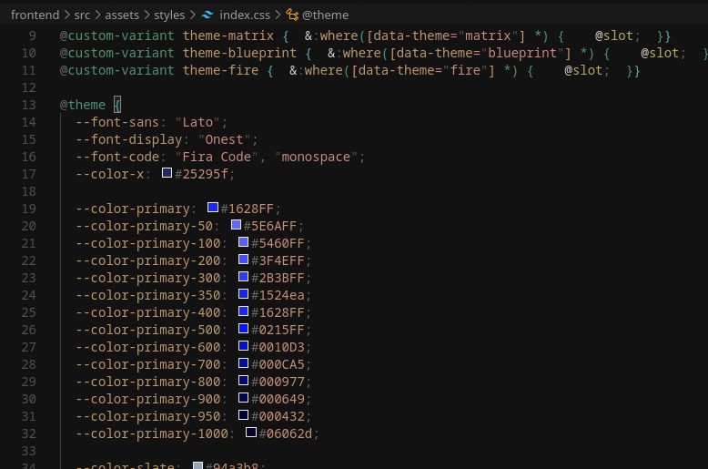708x469 pixels.
Task: Click the primary-400 #1628FF color swatch
Action: coord(243,311)
